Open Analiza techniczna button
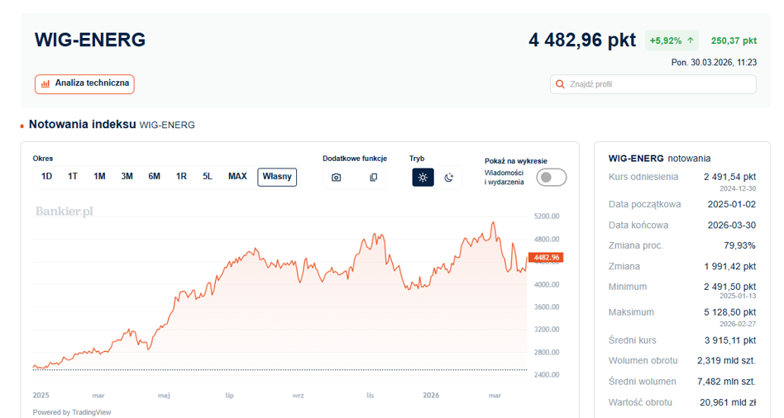Viewport: 784px width, 418px height. pos(84,84)
